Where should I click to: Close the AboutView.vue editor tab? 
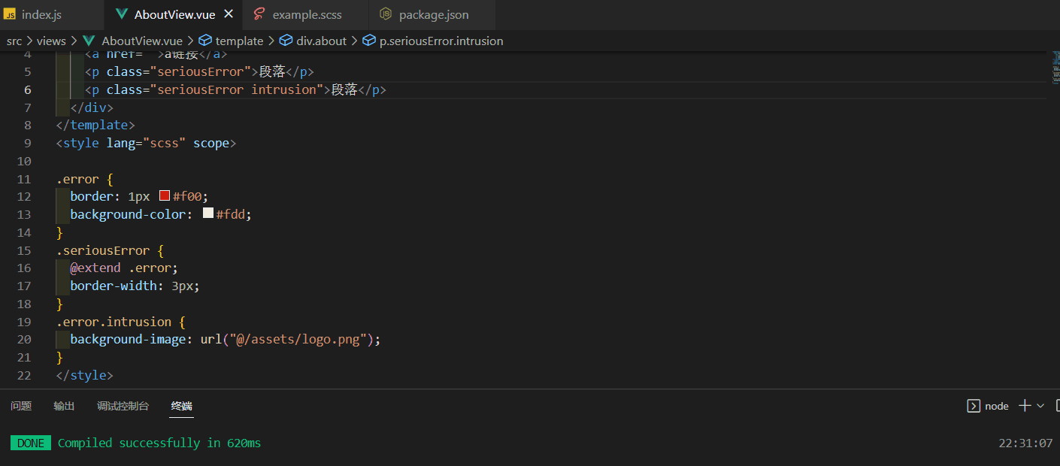tap(229, 13)
